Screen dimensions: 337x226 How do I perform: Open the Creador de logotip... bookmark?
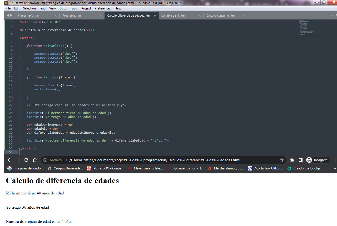point(305,168)
